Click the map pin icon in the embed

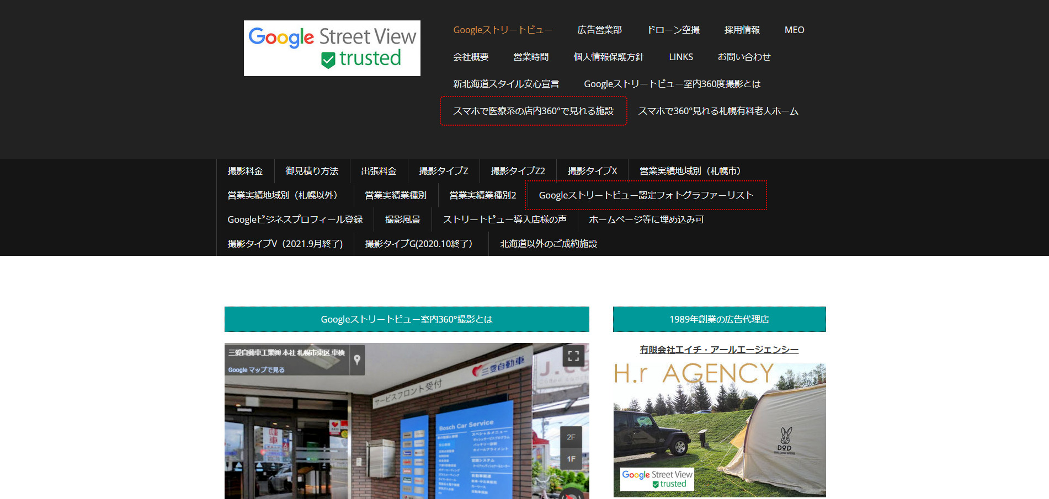[x=357, y=360]
